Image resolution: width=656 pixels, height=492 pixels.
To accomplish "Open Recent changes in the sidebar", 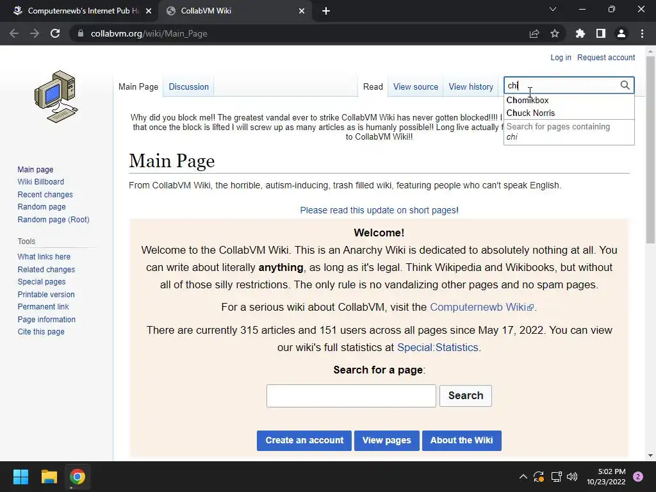I will tap(45, 195).
